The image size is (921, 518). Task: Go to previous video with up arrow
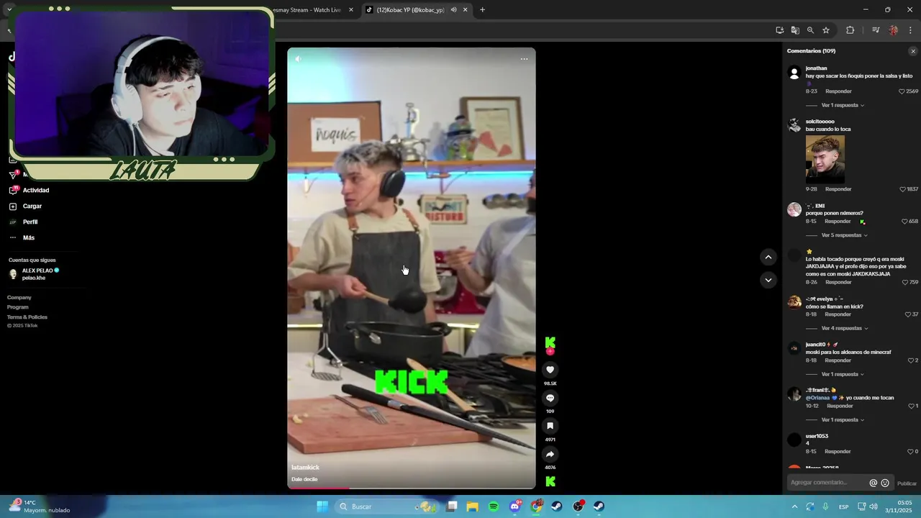[768, 257]
